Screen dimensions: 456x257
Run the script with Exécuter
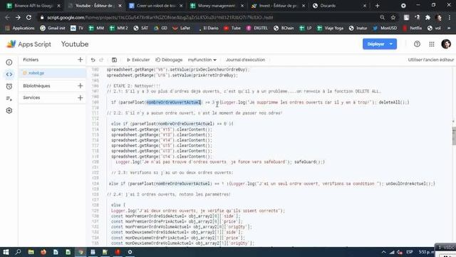click(138, 60)
